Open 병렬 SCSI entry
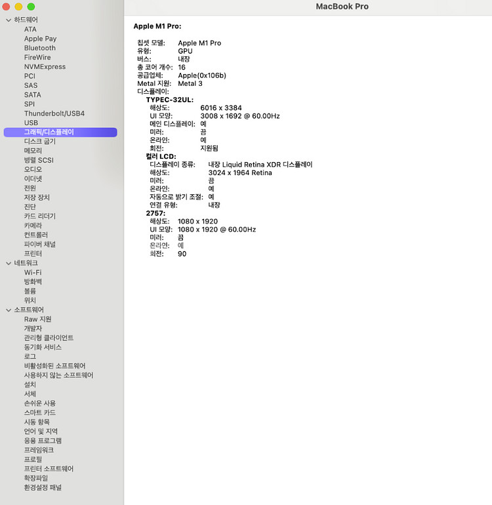This screenshot has width=492, height=505. [39, 160]
